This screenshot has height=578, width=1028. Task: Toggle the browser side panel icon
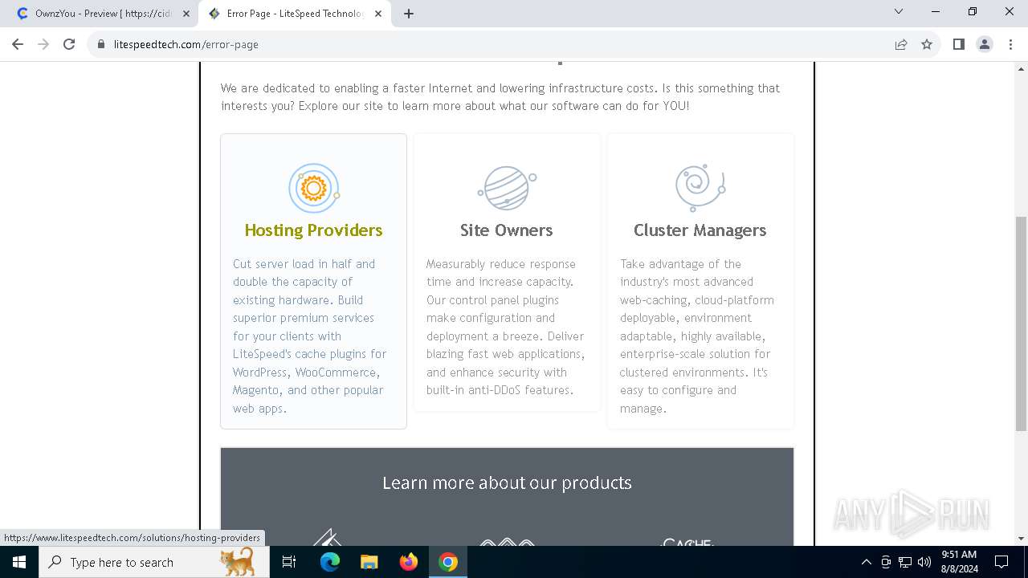pyautogui.click(x=958, y=44)
